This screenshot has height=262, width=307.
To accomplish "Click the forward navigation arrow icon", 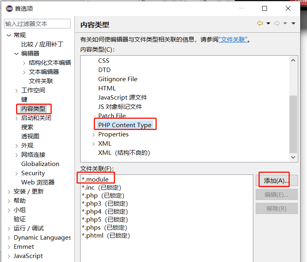I will coord(277,24).
